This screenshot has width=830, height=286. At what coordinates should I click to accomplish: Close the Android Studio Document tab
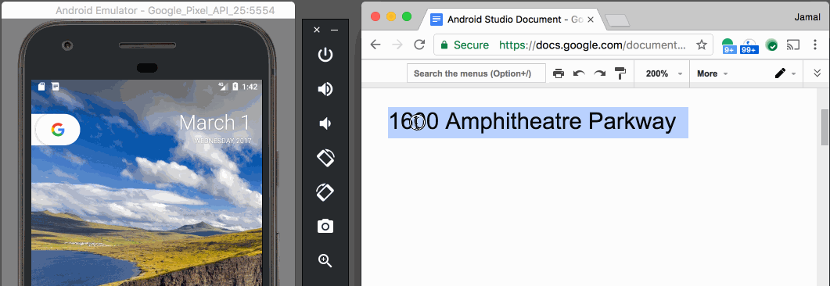590,20
